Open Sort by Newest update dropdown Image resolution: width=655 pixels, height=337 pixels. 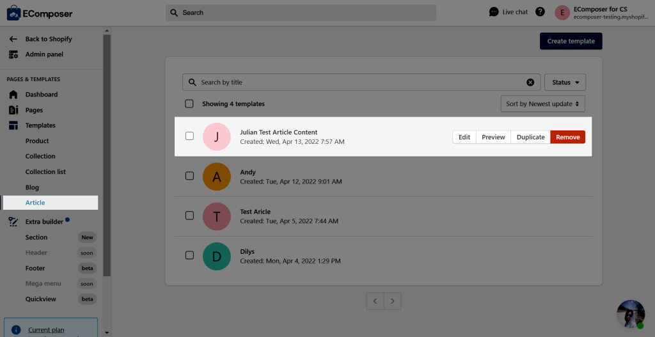coord(542,104)
